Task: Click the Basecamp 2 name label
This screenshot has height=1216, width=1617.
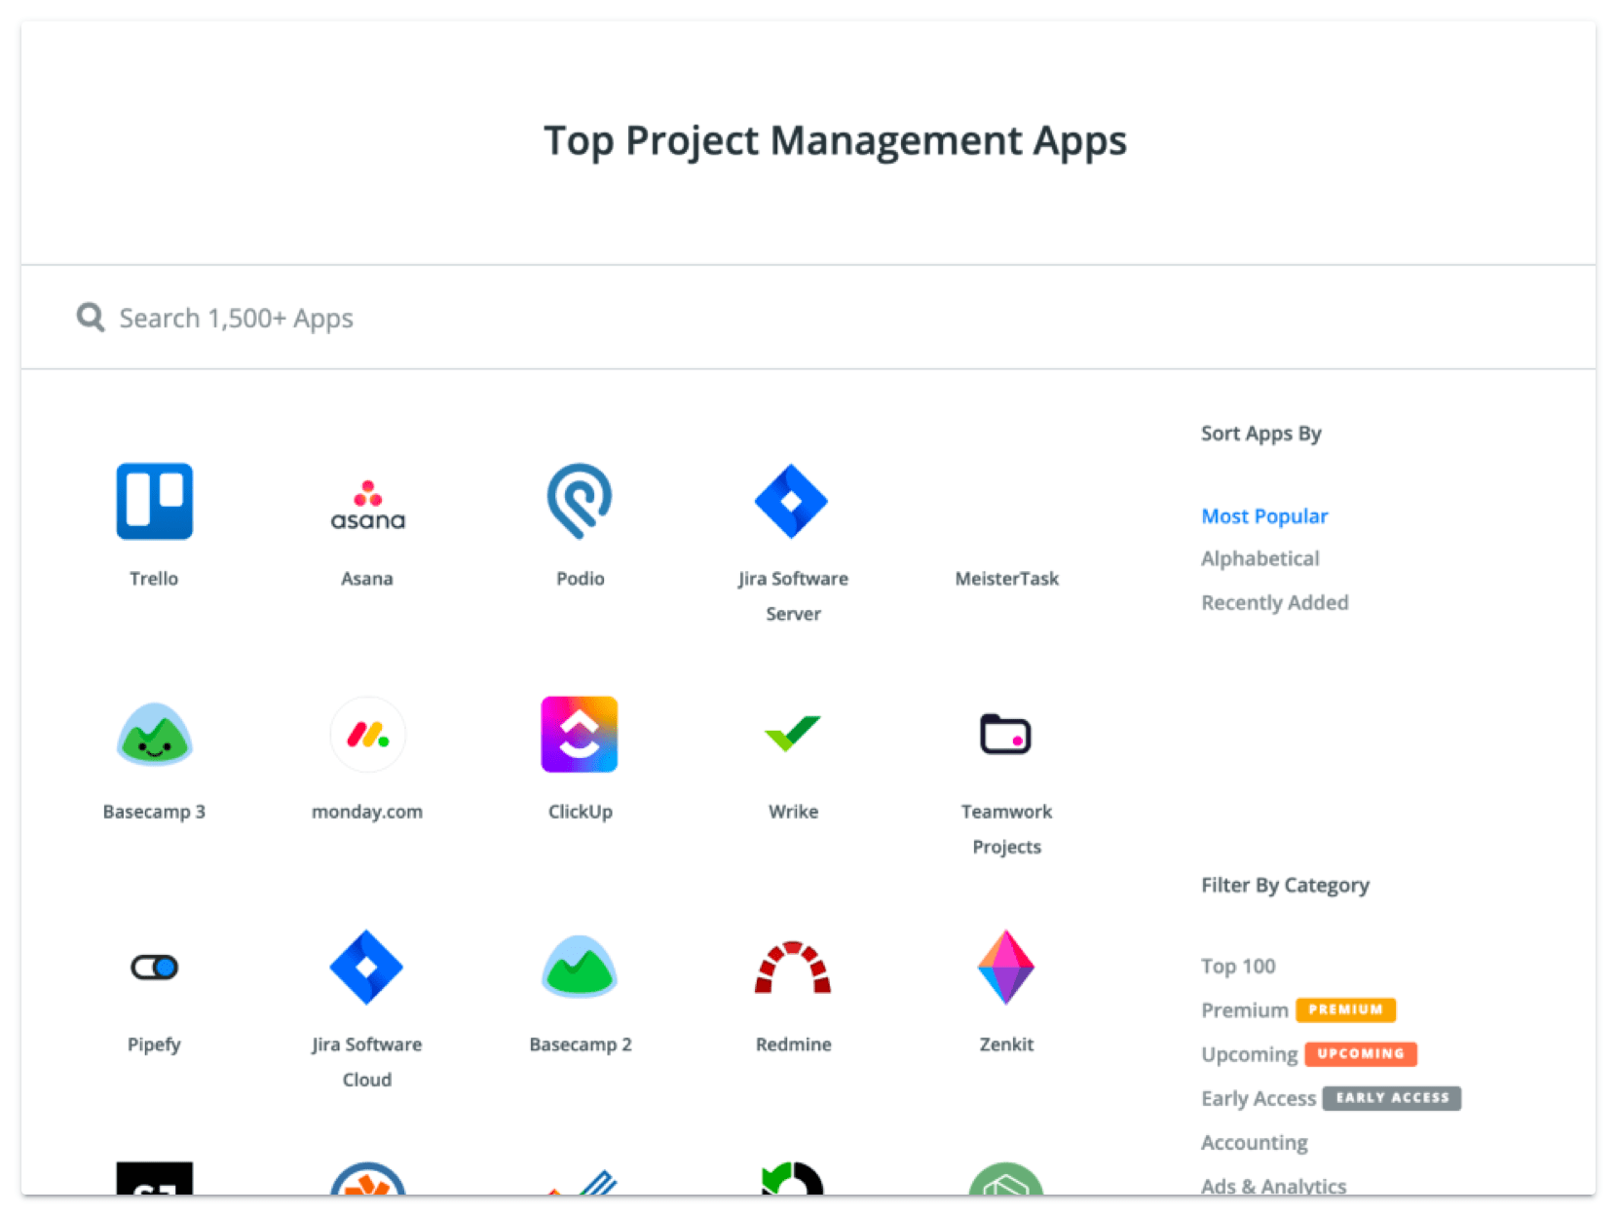Action: click(x=580, y=1045)
